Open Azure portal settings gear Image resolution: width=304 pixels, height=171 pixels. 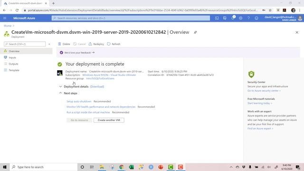point(241,18)
